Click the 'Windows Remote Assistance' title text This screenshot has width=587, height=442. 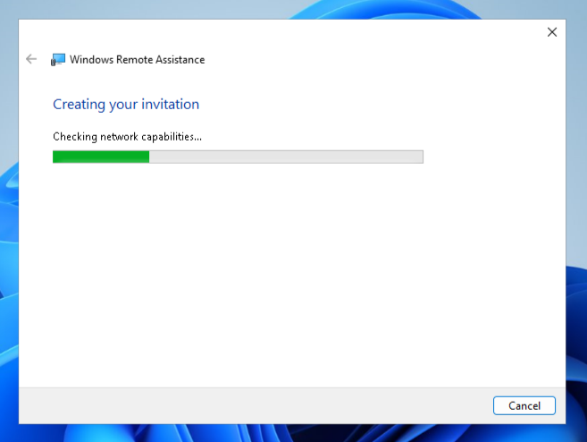[137, 60]
